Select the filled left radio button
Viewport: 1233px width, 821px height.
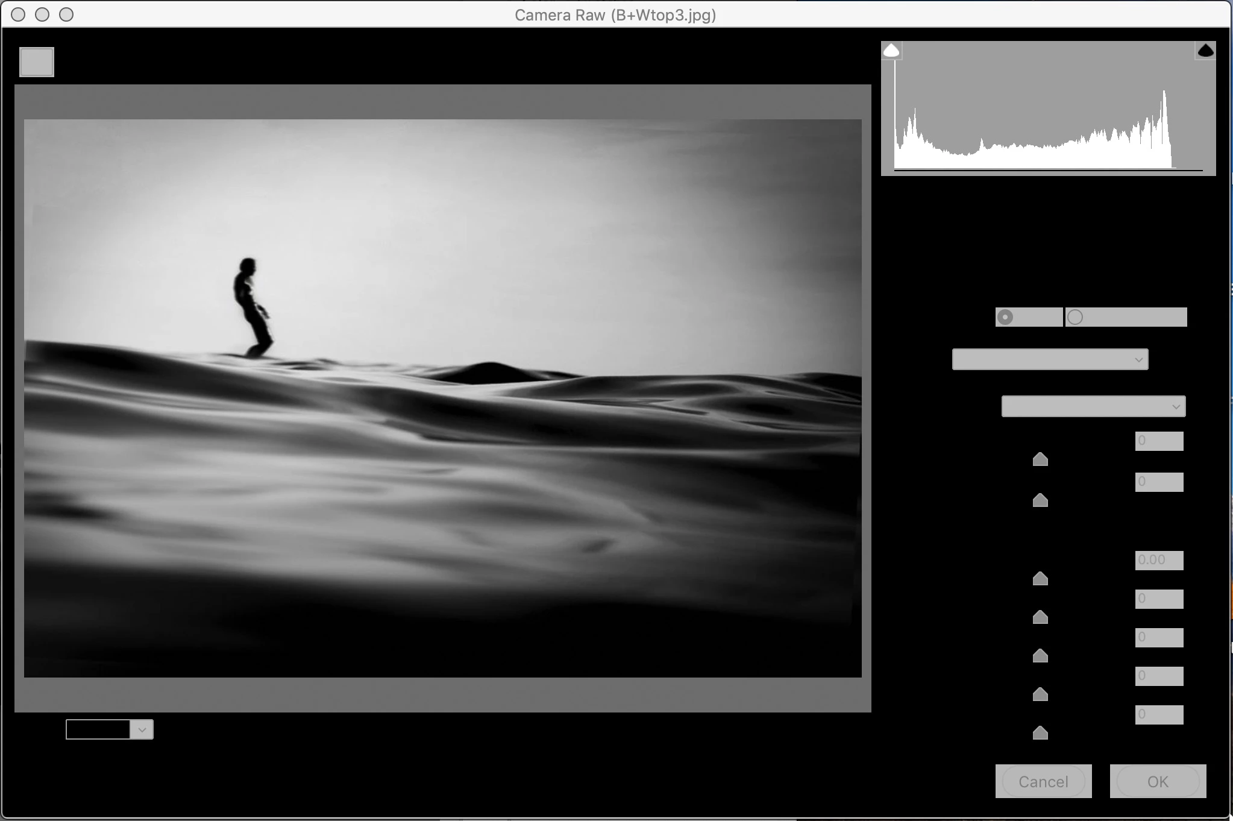[1005, 317]
